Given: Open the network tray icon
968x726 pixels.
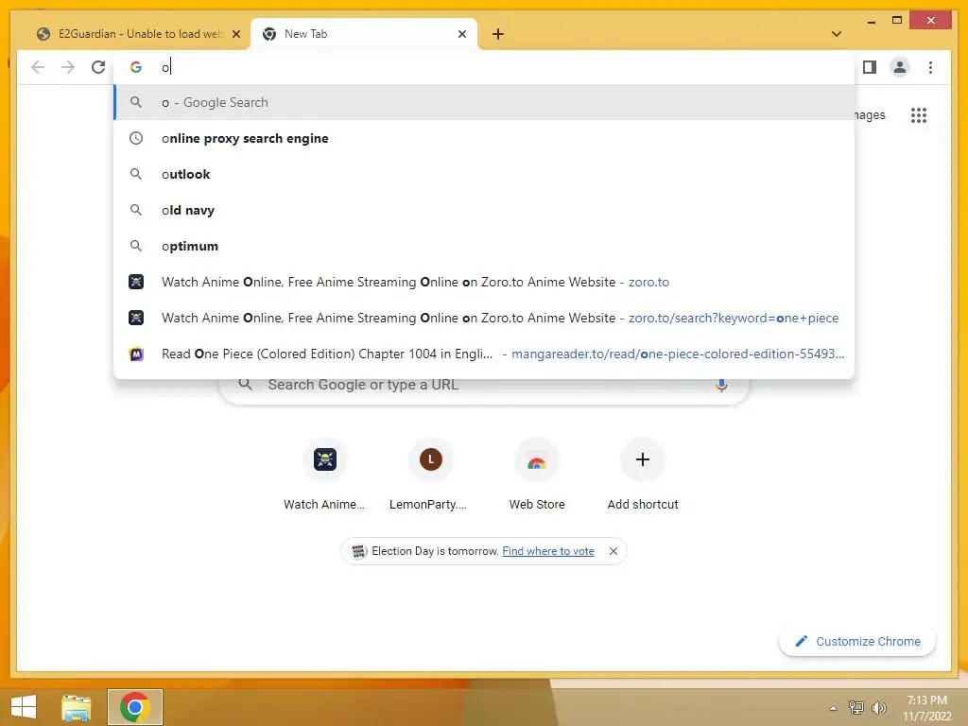Looking at the screenshot, I should tap(856, 707).
